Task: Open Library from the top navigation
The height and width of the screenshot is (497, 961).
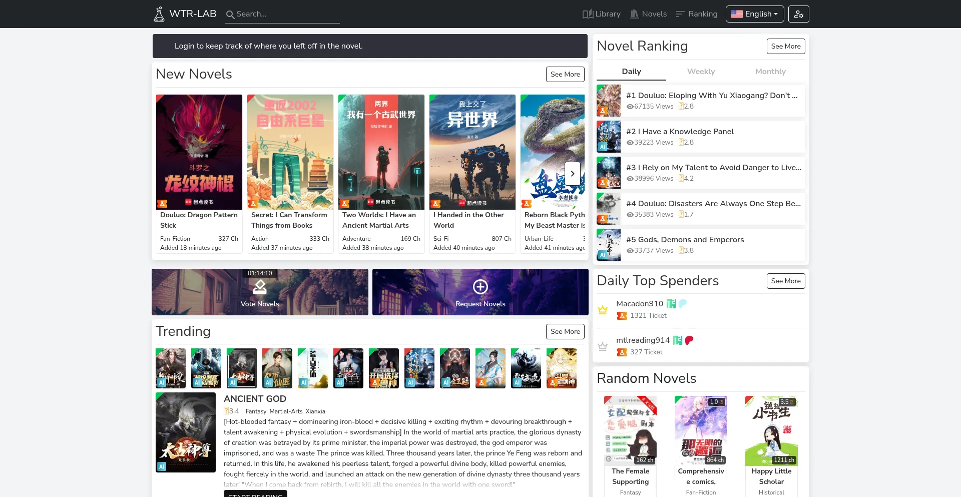Action: 601,14
